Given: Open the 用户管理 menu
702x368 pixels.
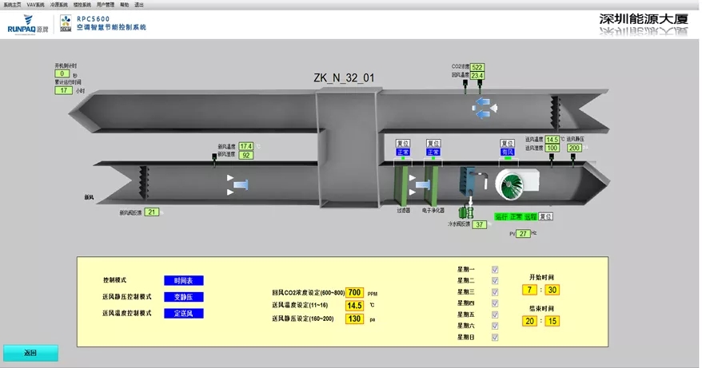Looking at the screenshot, I should point(106,5).
